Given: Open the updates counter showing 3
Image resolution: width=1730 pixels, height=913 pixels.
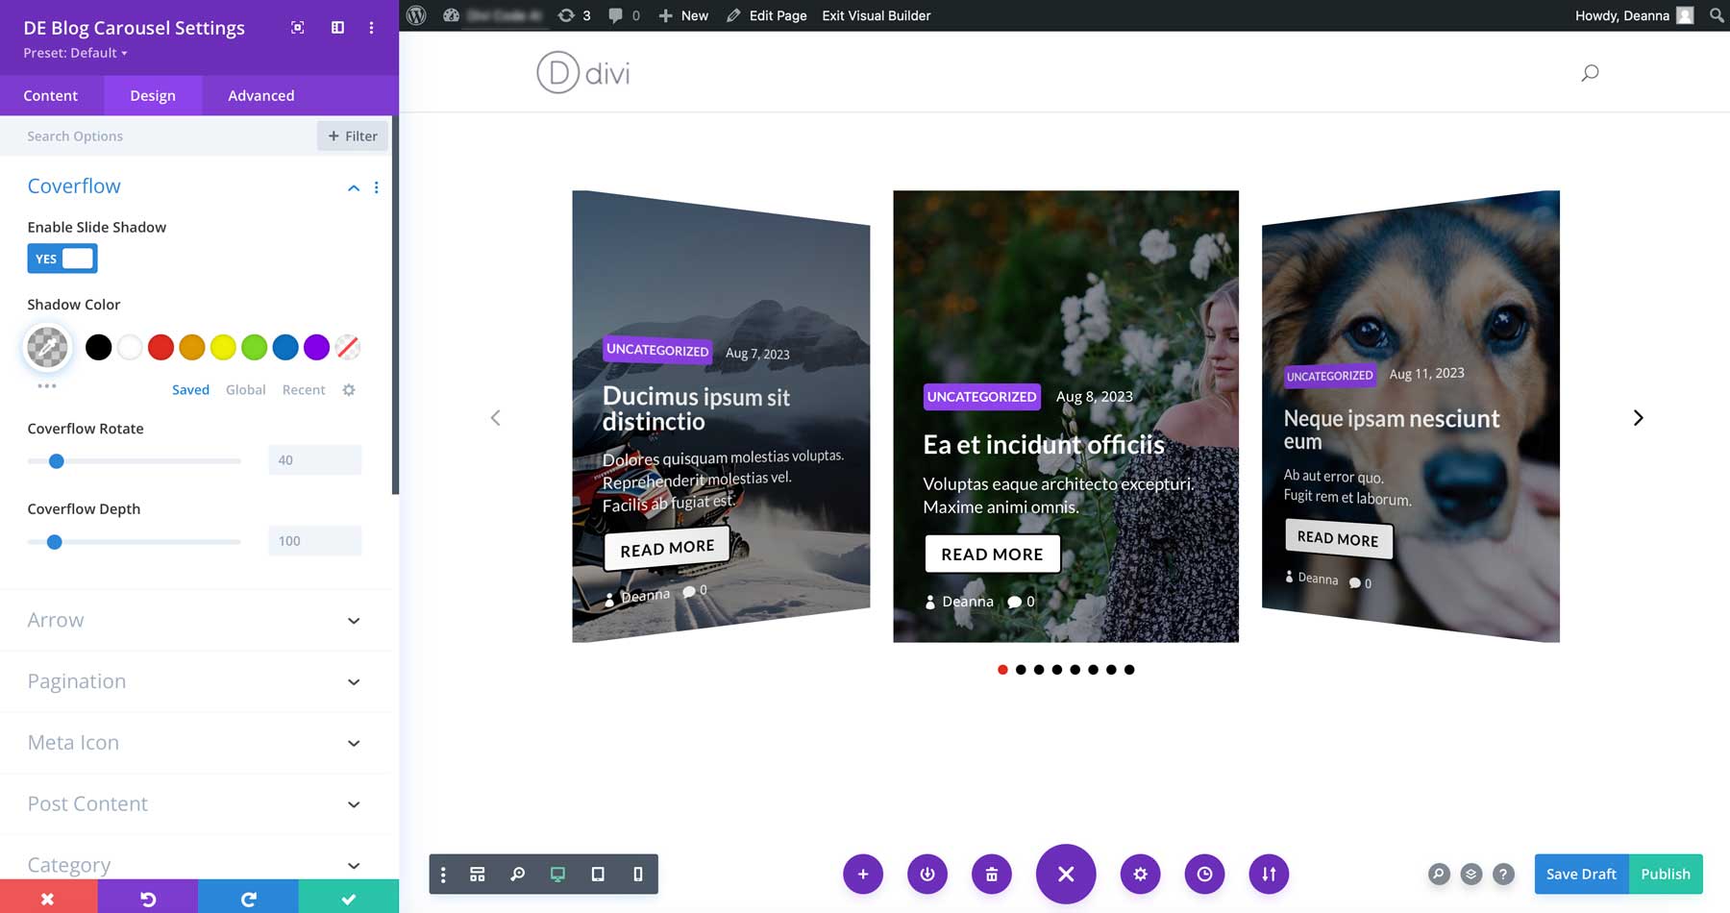Looking at the screenshot, I should (574, 15).
